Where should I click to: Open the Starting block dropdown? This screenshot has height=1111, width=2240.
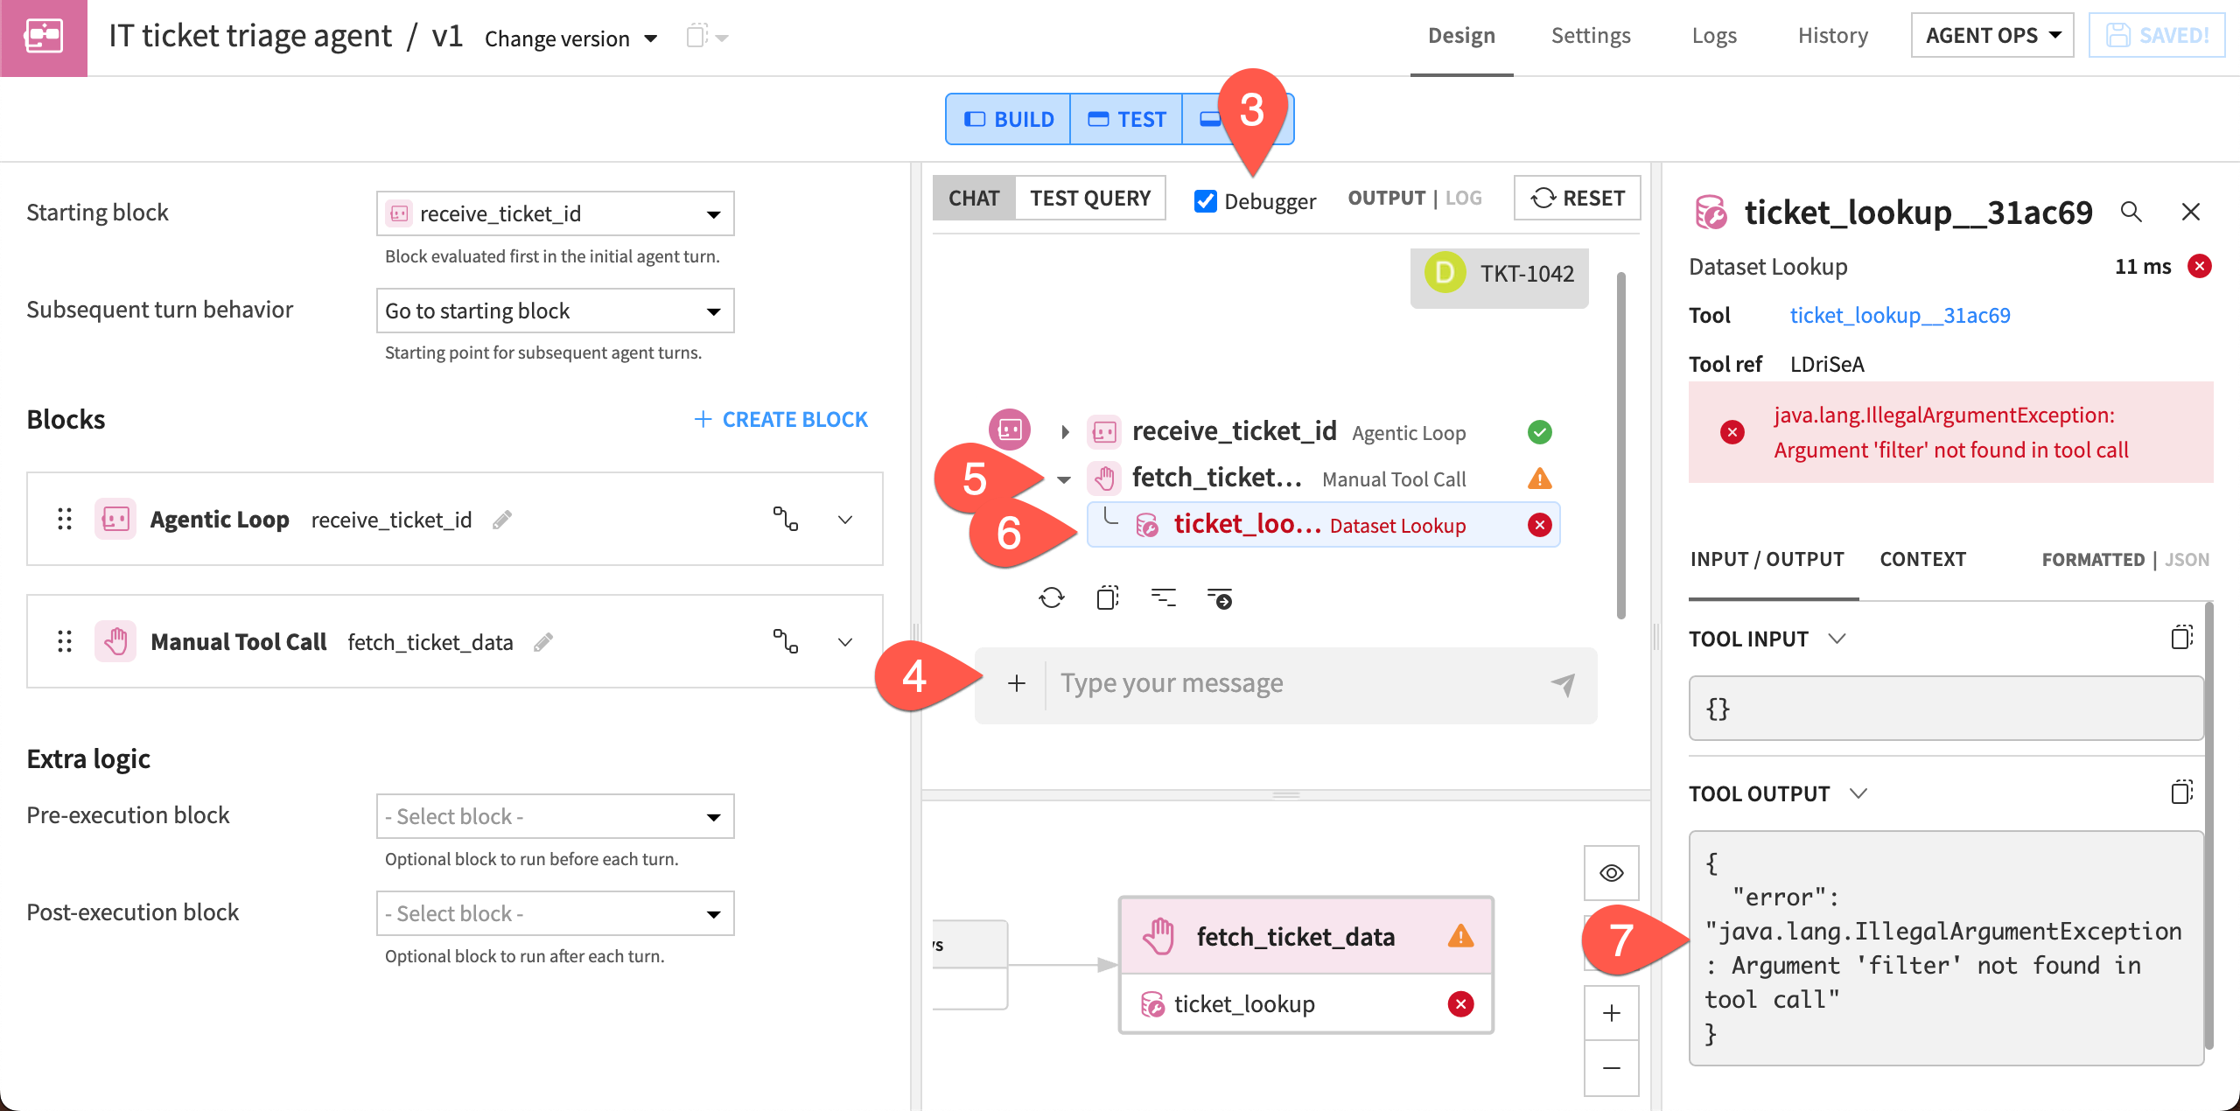click(x=556, y=213)
